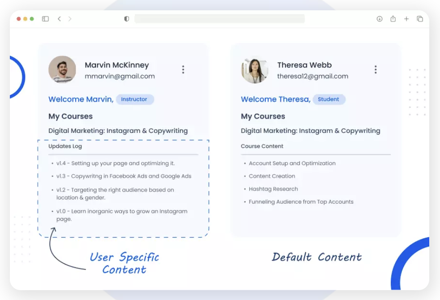Click the Instructor role badge

coord(134,99)
